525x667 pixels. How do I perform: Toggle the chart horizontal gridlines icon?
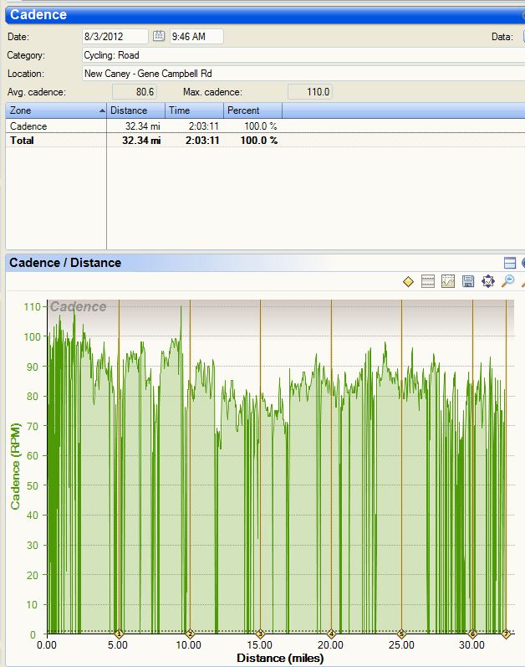(428, 282)
